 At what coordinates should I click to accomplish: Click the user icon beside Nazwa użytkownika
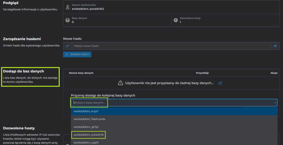pyautogui.click(x=67, y=7)
